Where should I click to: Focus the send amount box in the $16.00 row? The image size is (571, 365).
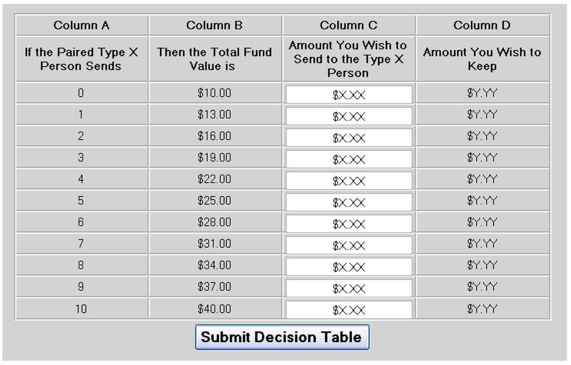[349, 137]
